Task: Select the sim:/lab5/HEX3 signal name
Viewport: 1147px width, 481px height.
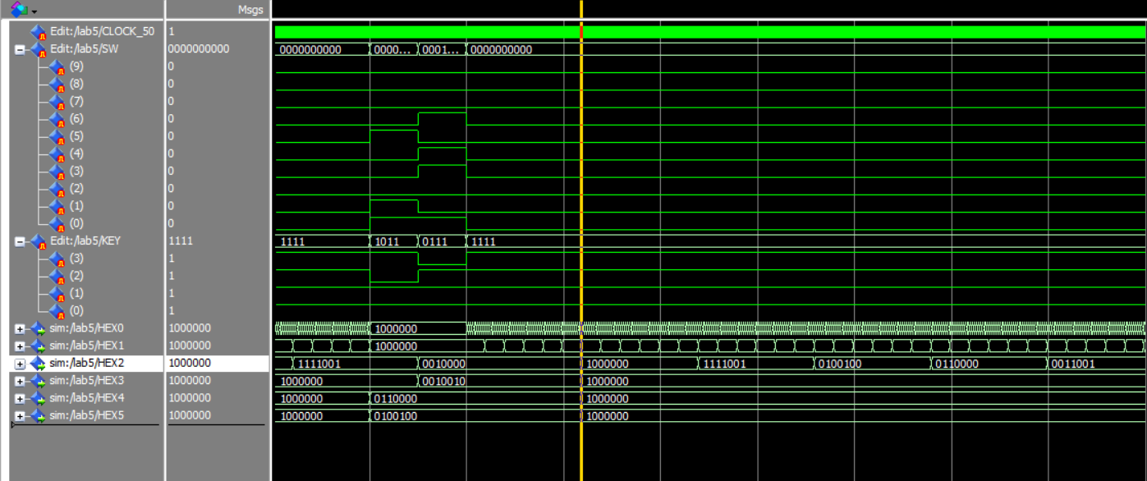Action: point(87,381)
